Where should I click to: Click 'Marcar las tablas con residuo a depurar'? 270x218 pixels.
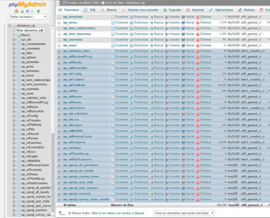118,213
